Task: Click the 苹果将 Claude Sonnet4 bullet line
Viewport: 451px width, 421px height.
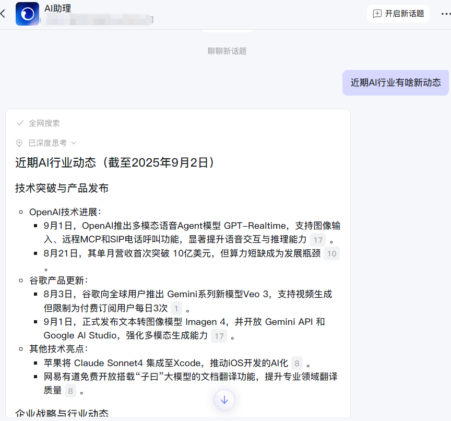Action: click(165, 363)
